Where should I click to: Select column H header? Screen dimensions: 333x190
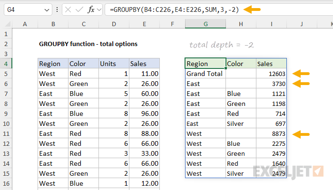(241, 24)
